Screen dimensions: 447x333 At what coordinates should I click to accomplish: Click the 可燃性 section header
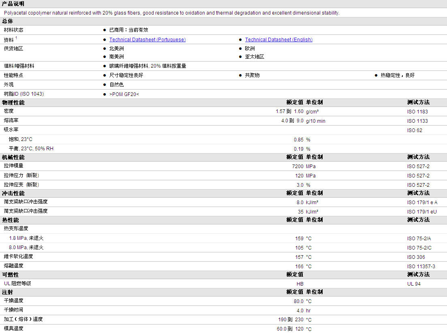pyautogui.click(x=11, y=275)
